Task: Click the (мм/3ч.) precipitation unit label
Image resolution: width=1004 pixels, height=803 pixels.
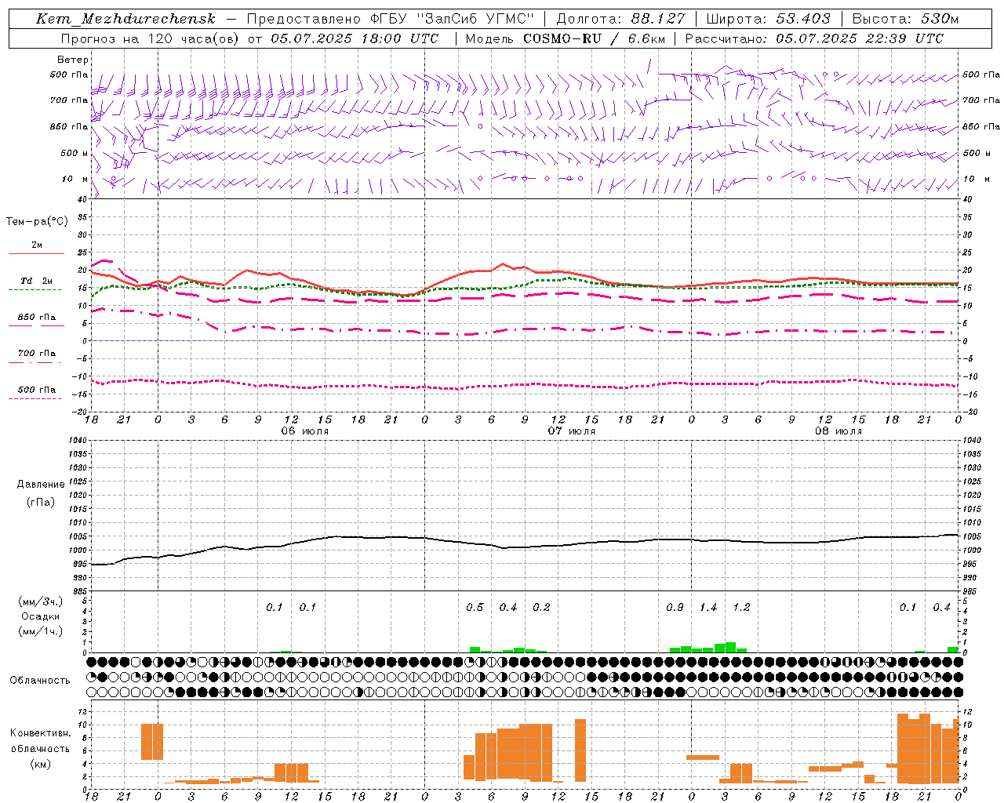Action: tap(39, 601)
